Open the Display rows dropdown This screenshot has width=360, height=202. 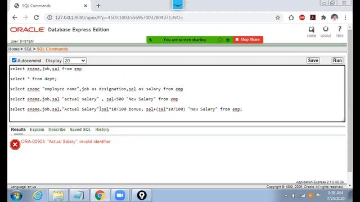(75, 61)
